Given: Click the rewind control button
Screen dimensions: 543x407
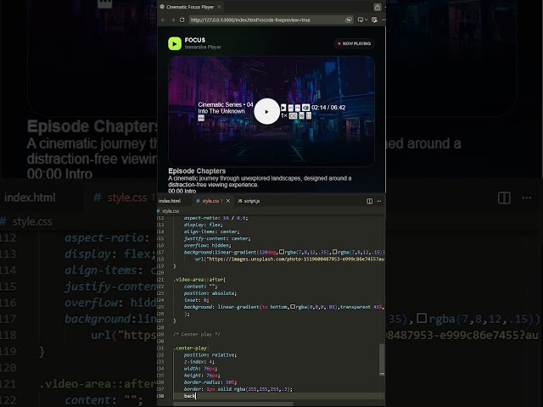Looking at the screenshot, I should pyautogui.click(x=290, y=108).
